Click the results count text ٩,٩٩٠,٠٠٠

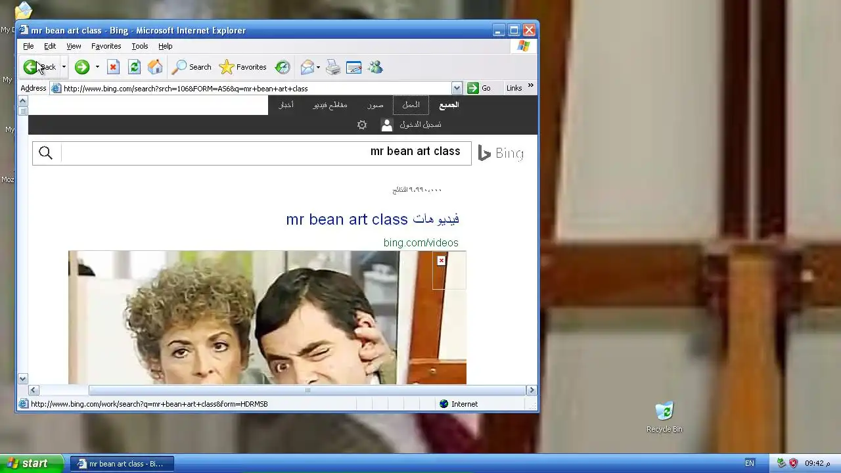[x=417, y=190]
